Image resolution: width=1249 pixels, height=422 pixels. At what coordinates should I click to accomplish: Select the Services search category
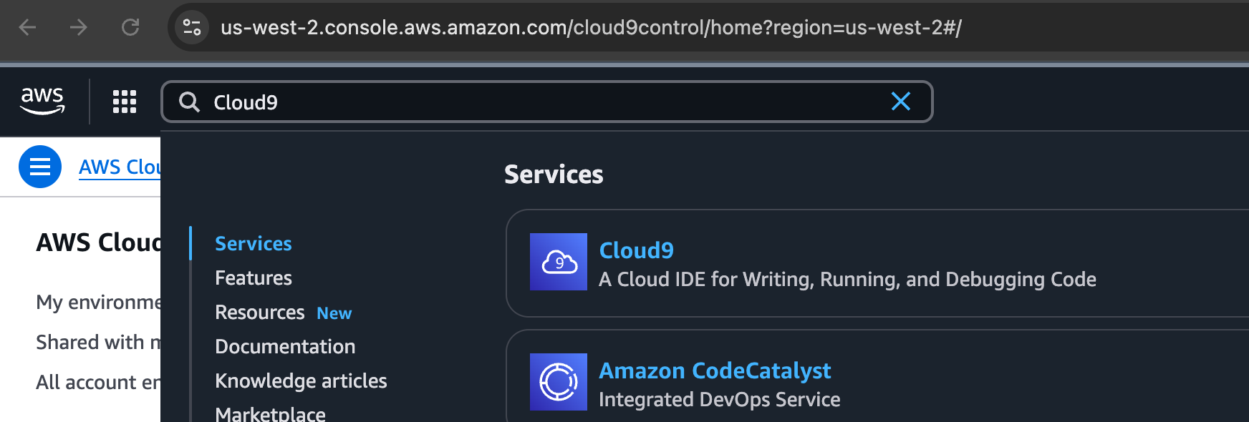pos(254,244)
